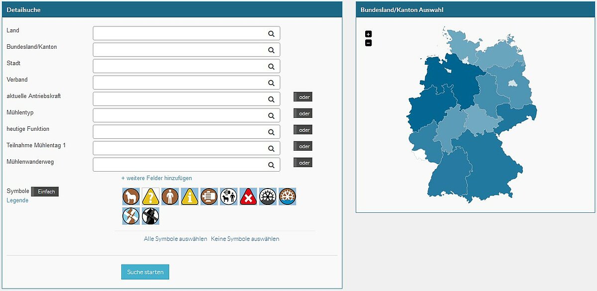This screenshot has height=291, width=597.
Task: Select the brown horse symbol
Action: [x=131, y=196]
